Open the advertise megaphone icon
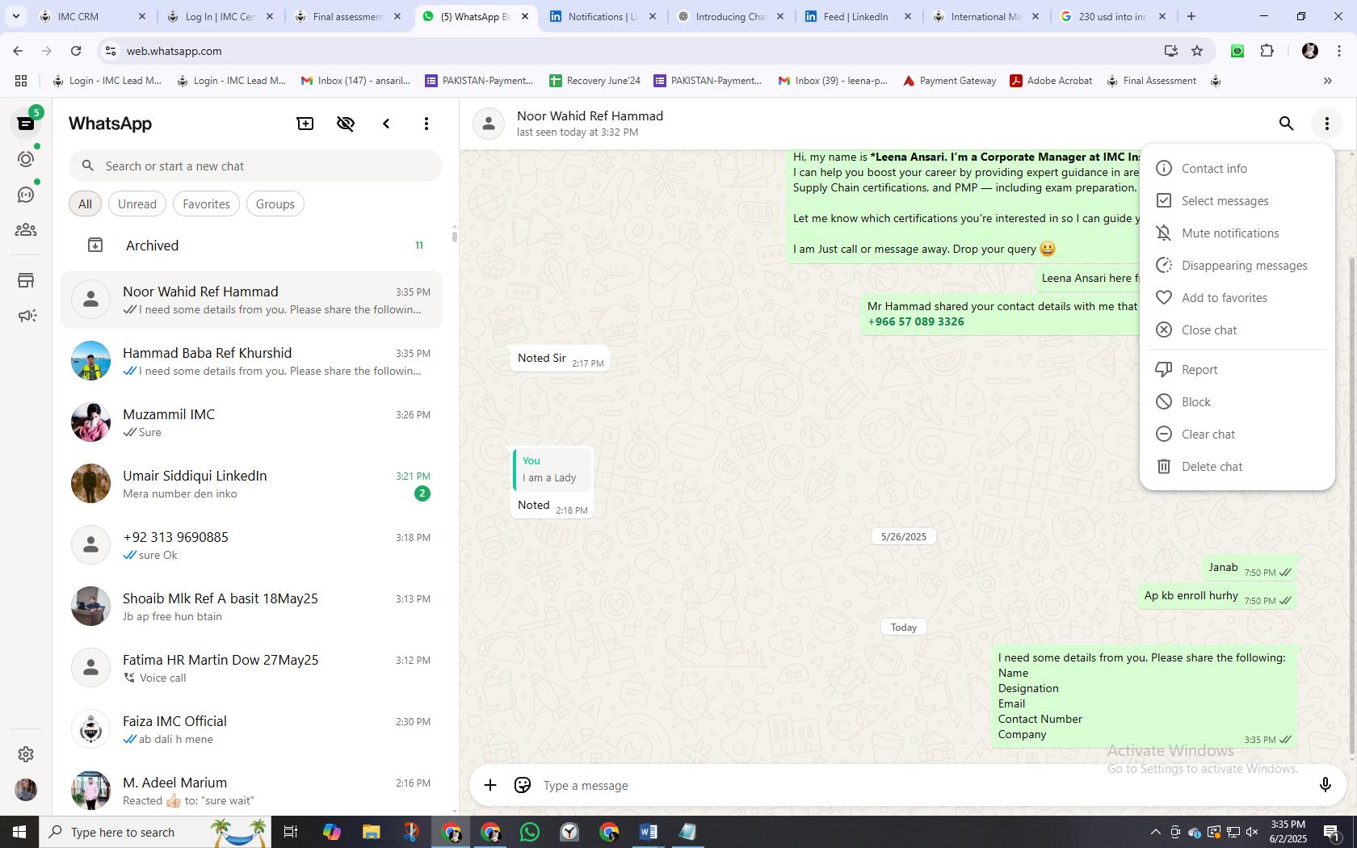Screen dimensions: 1357x848 26,316
